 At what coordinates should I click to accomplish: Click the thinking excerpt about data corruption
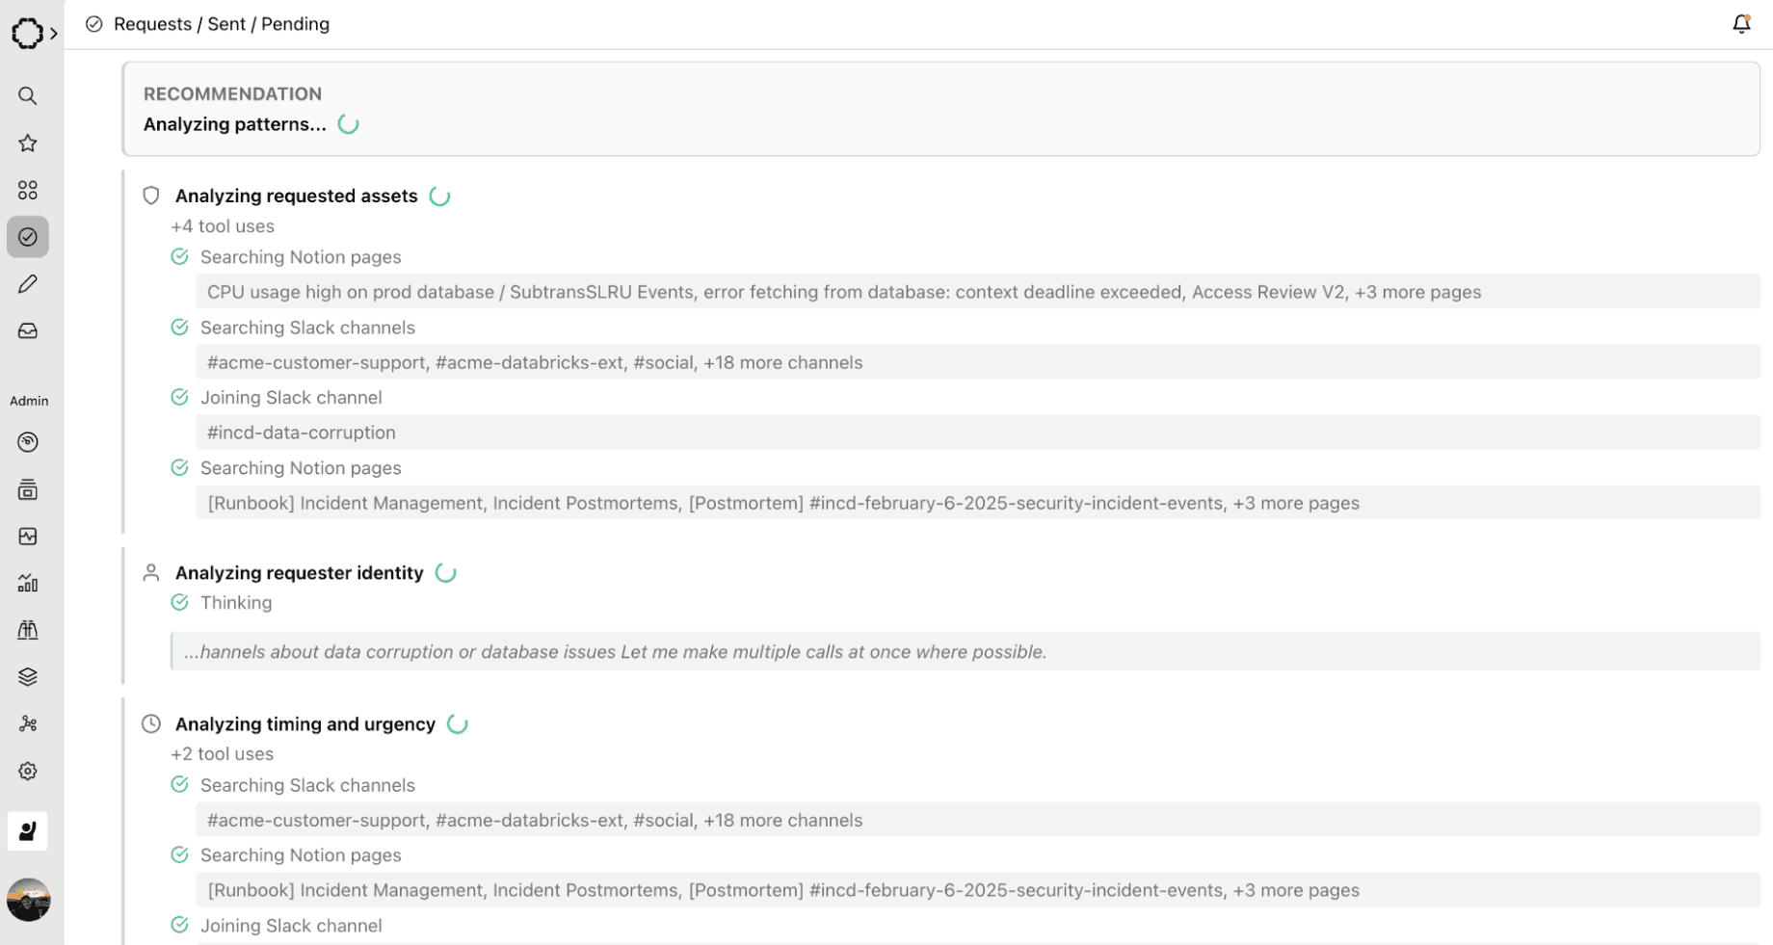point(966,651)
